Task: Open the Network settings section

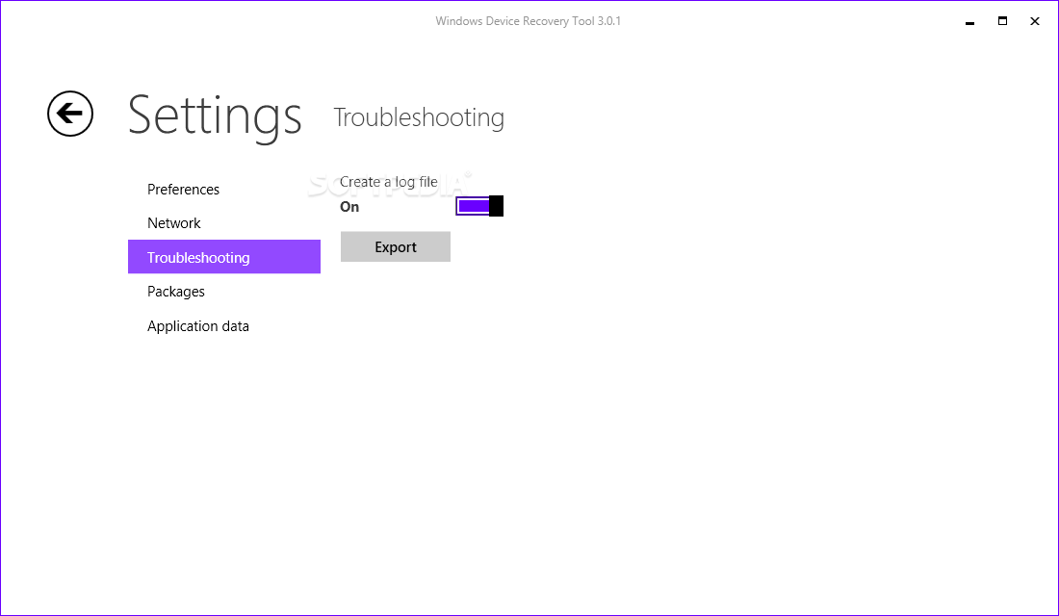Action: [173, 223]
